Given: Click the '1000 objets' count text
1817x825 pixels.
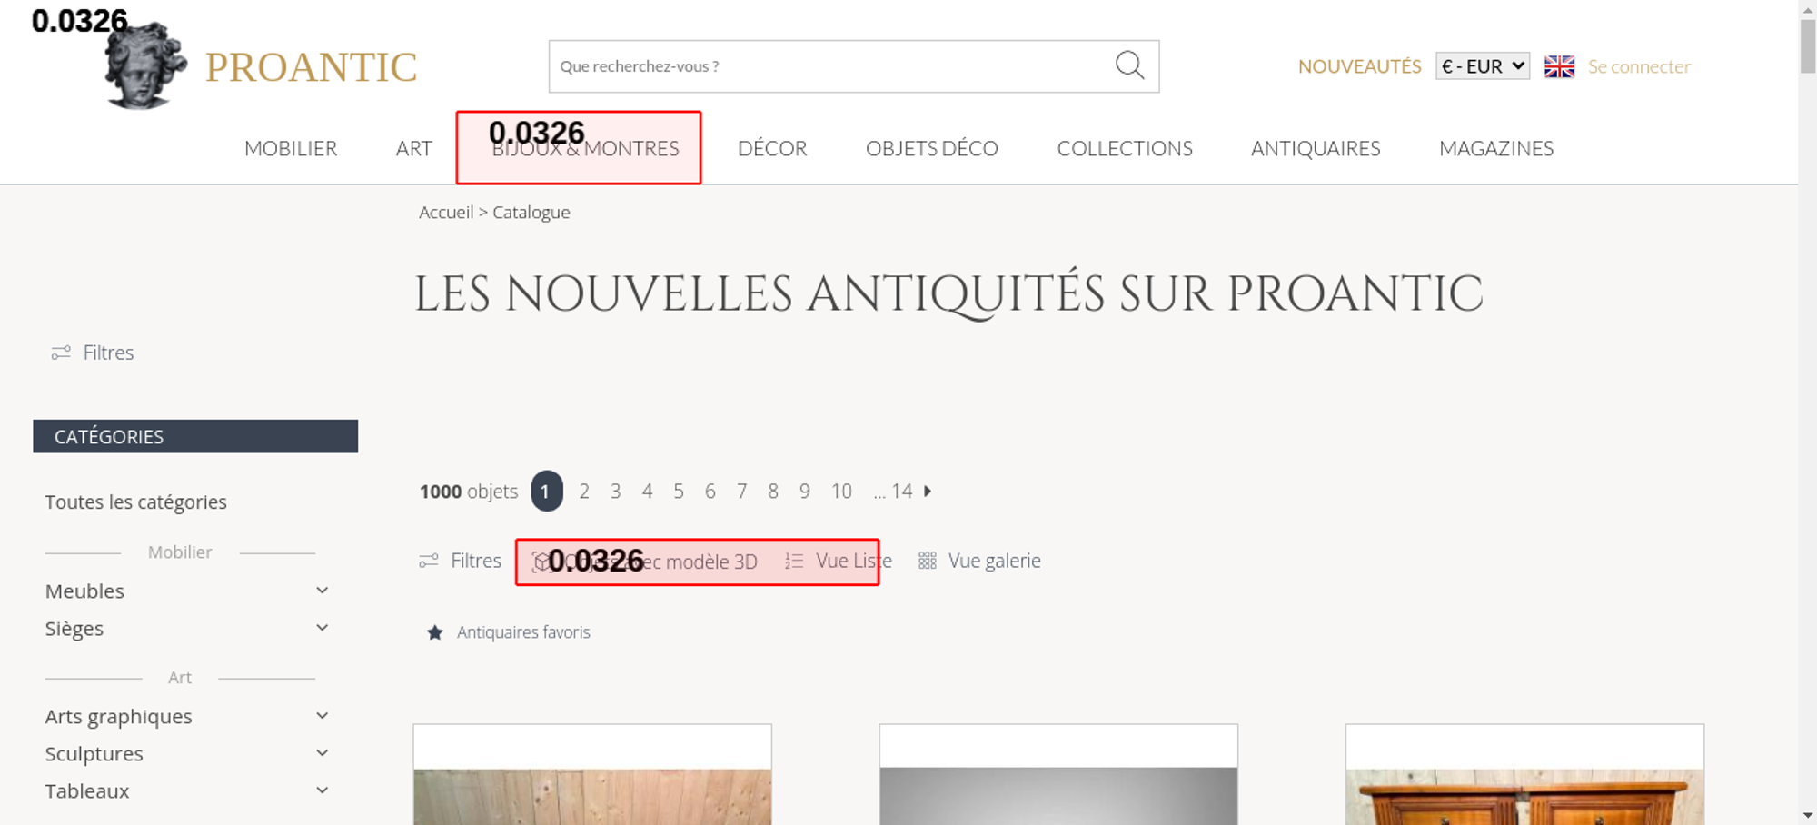Looking at the screenshot, I should [x=469, y=492].
